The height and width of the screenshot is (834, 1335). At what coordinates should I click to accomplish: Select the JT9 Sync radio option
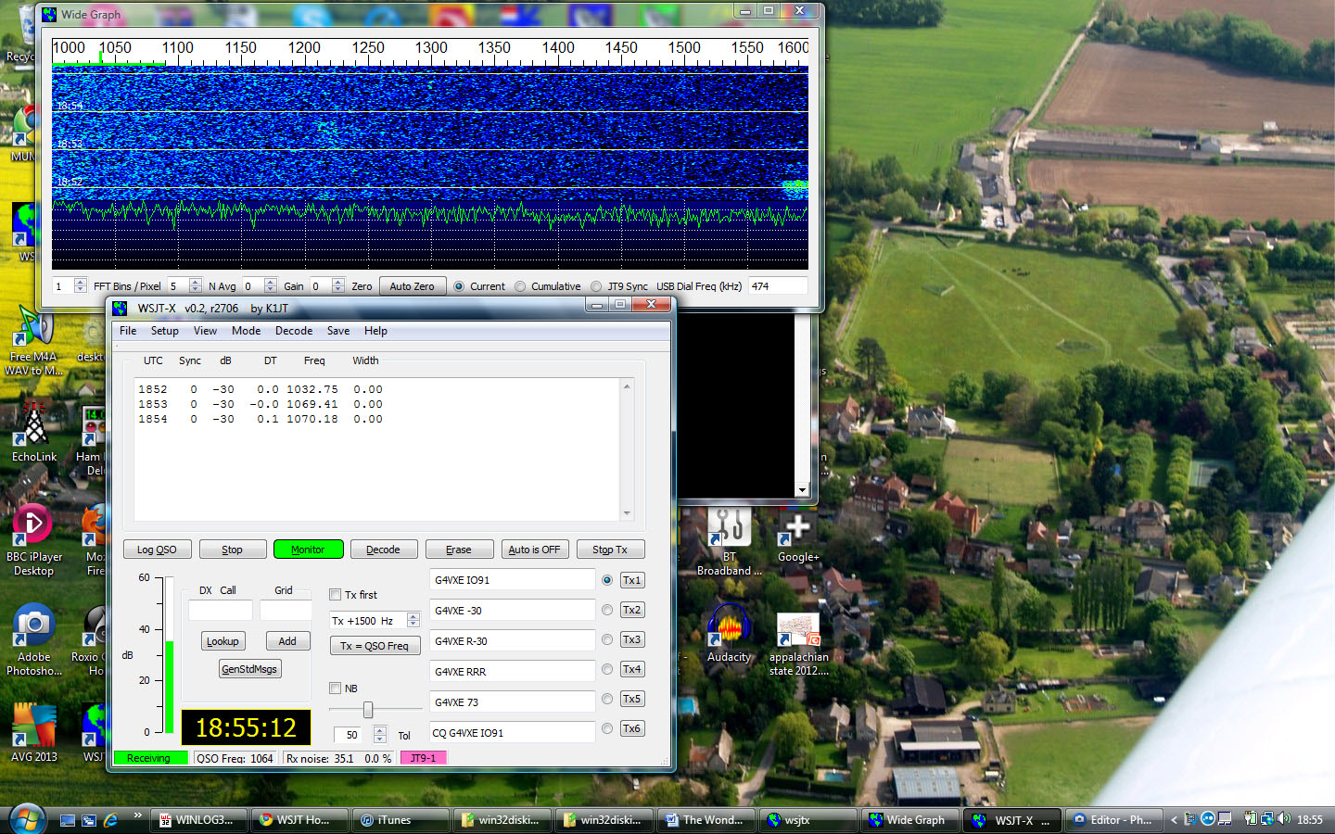pos(596,286)
